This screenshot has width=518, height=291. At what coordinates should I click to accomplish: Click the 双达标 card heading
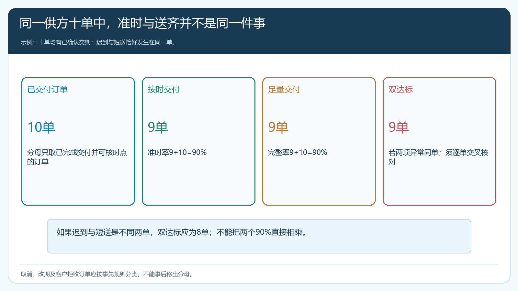click(400, 90)
